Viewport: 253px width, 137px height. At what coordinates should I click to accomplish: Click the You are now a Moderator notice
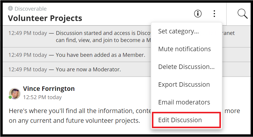click(88, 70)
